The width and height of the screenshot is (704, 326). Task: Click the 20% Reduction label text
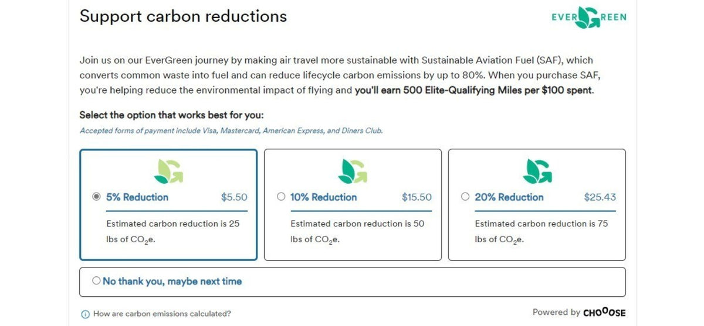tap(509, 197)
